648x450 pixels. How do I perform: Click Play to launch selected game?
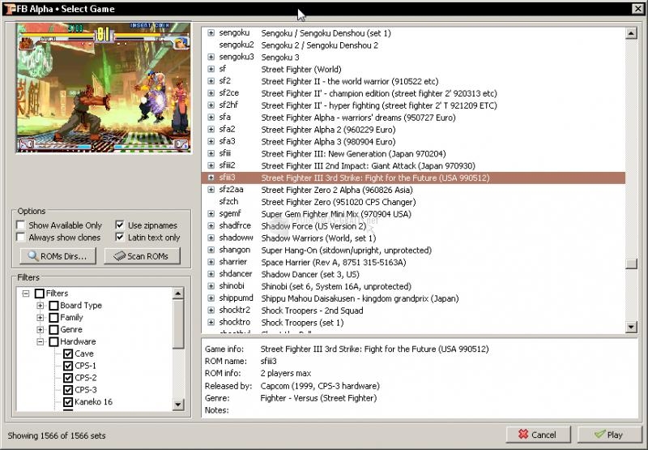point(610,435)
